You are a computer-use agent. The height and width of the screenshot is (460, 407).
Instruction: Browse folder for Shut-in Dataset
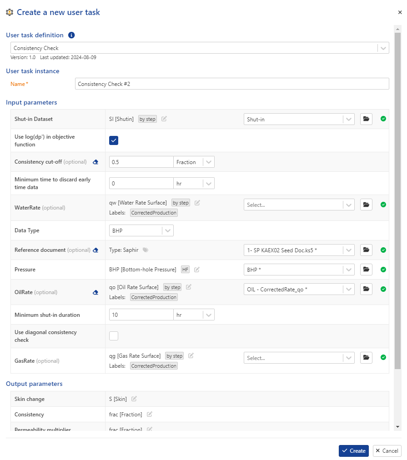366,119
